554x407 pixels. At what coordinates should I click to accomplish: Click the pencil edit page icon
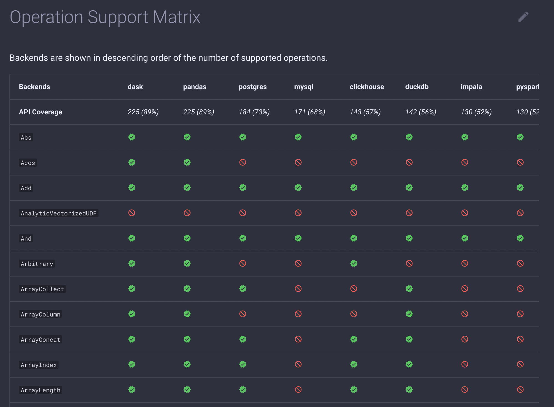(523, 17)
